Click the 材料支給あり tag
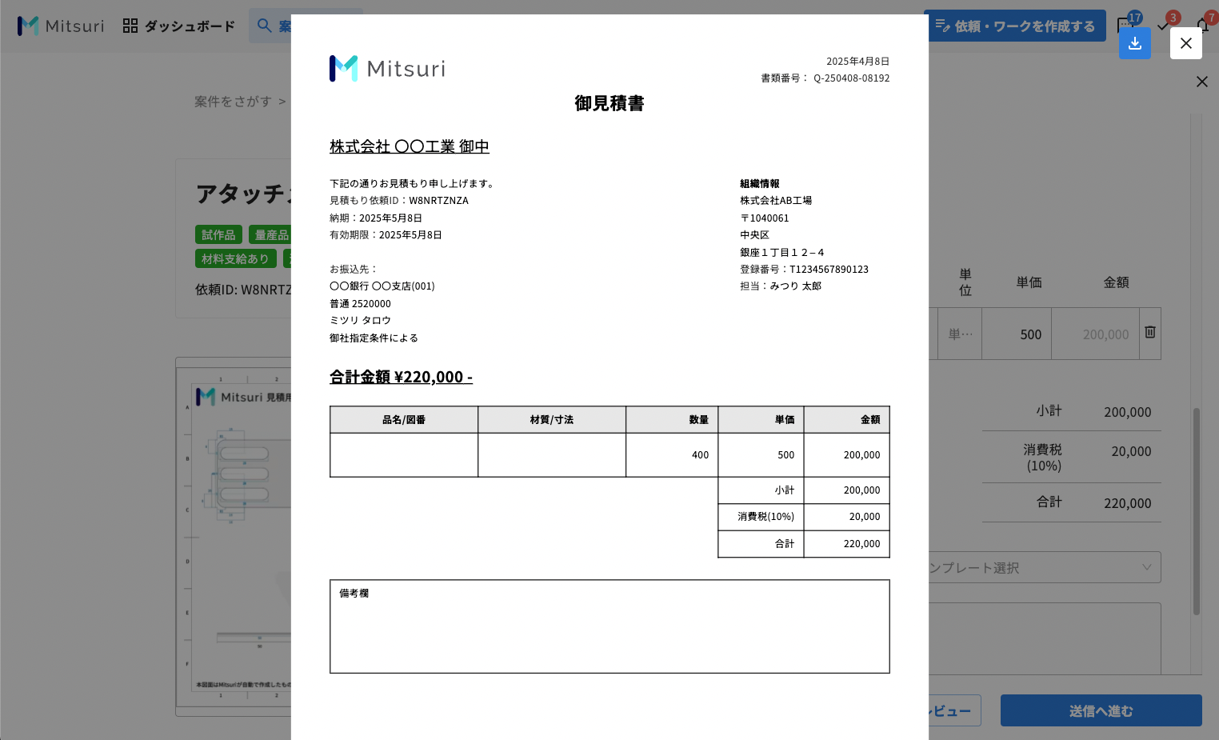The width and height of the screenshot is (1219, 740). click(x=236, y=258)
